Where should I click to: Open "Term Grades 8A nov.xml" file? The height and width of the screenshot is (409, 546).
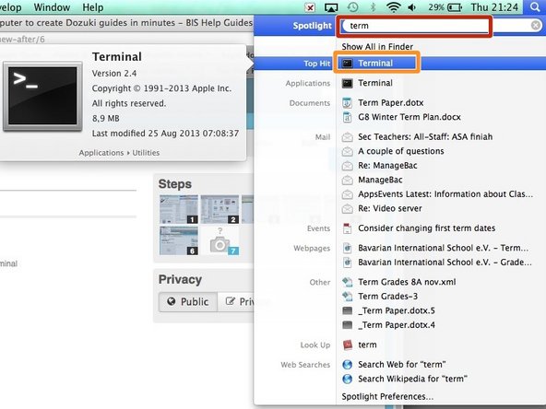tap(398, 282)
